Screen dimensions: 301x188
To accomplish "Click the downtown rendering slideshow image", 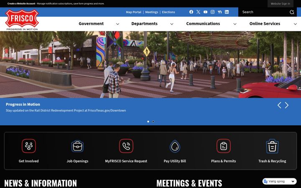I will tap(150, 65).
